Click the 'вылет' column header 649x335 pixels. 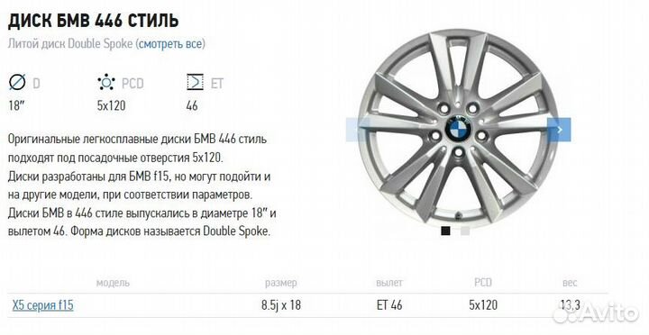[x=389, y=283]
